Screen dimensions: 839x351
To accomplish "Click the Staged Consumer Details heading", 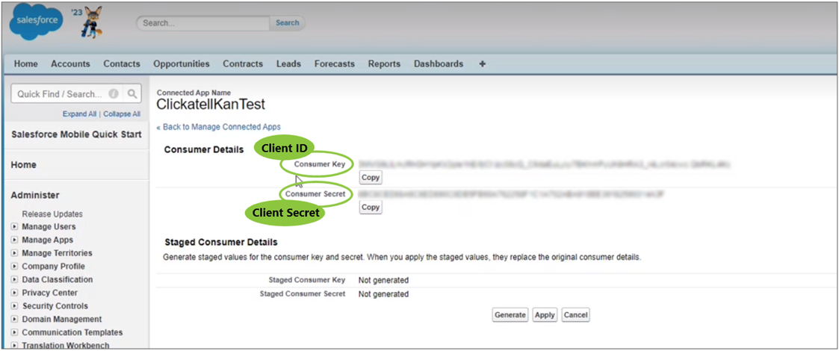I will [x=221, y=243].
